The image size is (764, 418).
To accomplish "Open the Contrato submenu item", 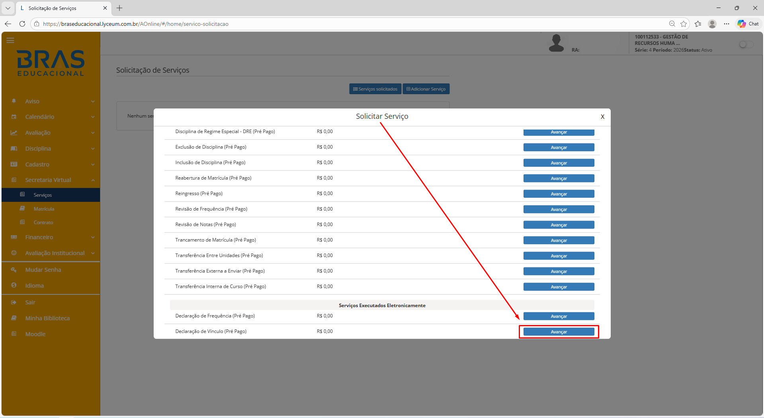I will point(43,223).
